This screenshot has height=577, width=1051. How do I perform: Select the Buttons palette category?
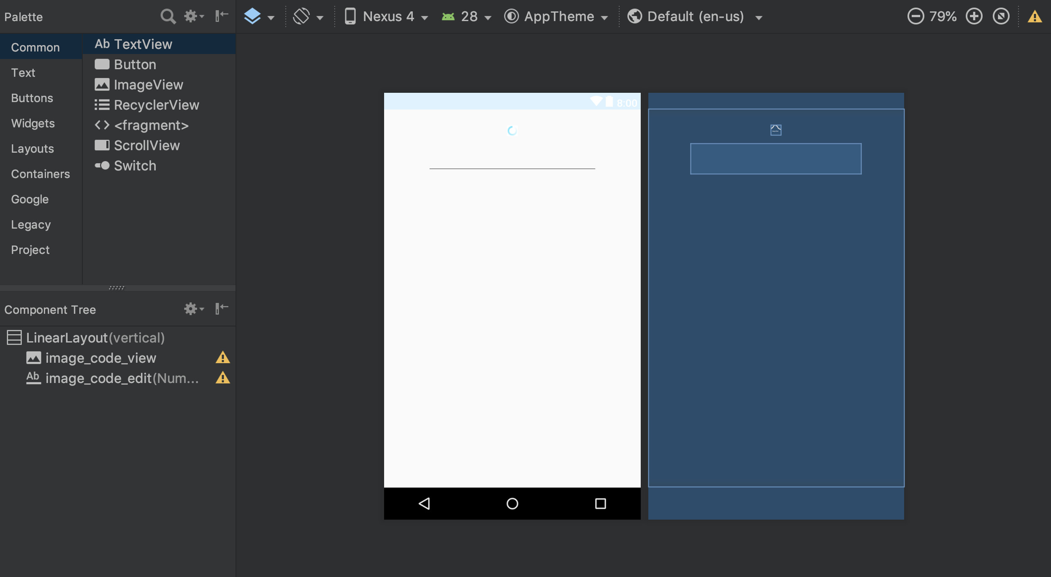pos(41,97)
